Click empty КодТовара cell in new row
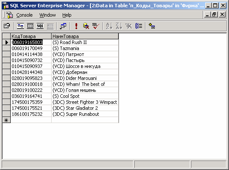Image resolution: width=229 pixels, height=170 pixels. [31, 120]
